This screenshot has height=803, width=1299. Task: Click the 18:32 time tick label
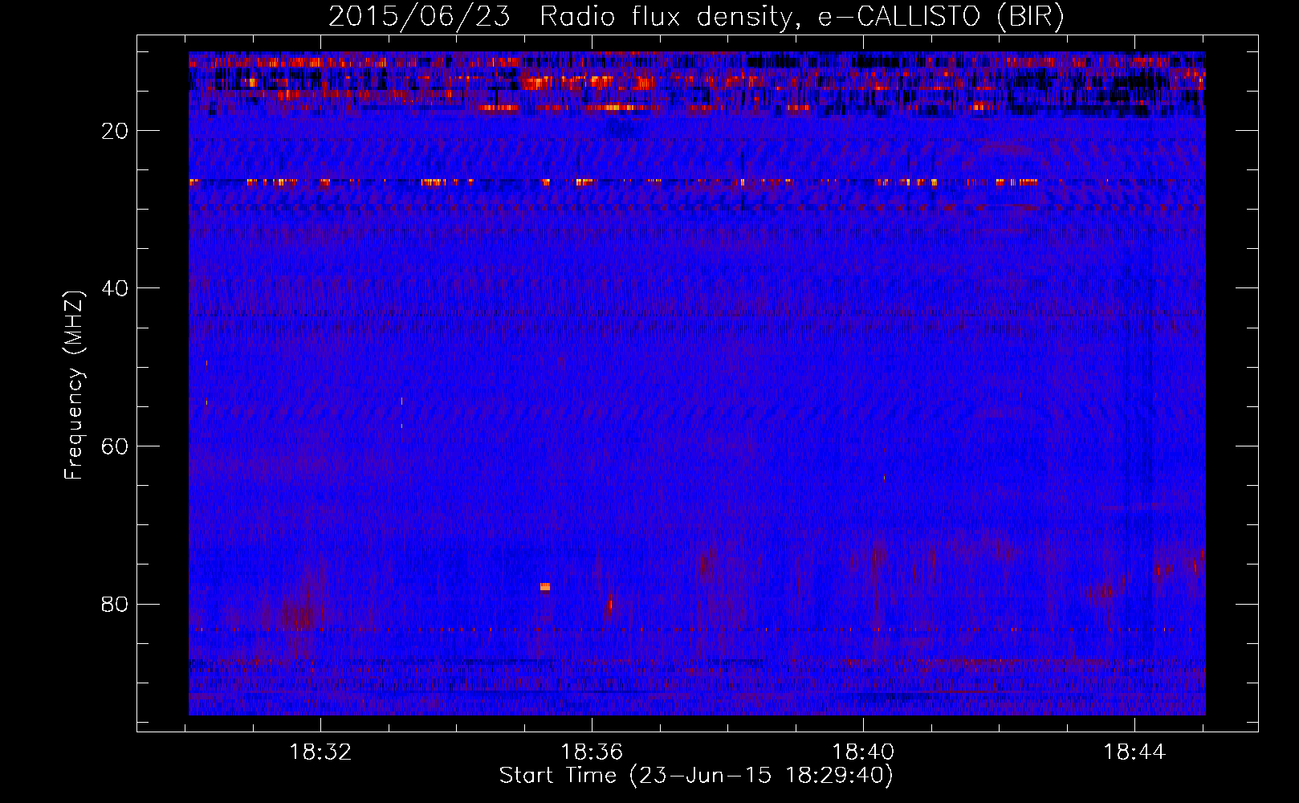(x=320, y=752)
